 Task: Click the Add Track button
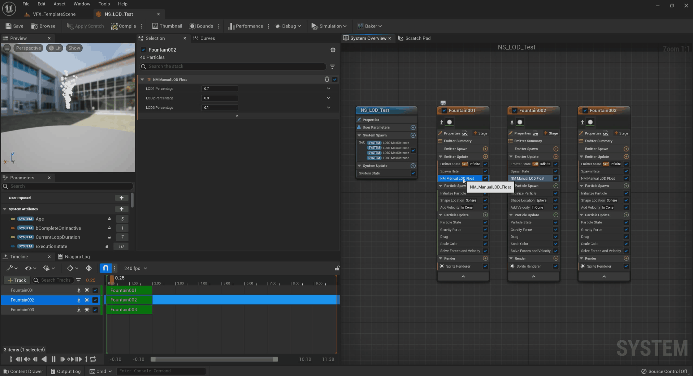click(x=17, y=280)
